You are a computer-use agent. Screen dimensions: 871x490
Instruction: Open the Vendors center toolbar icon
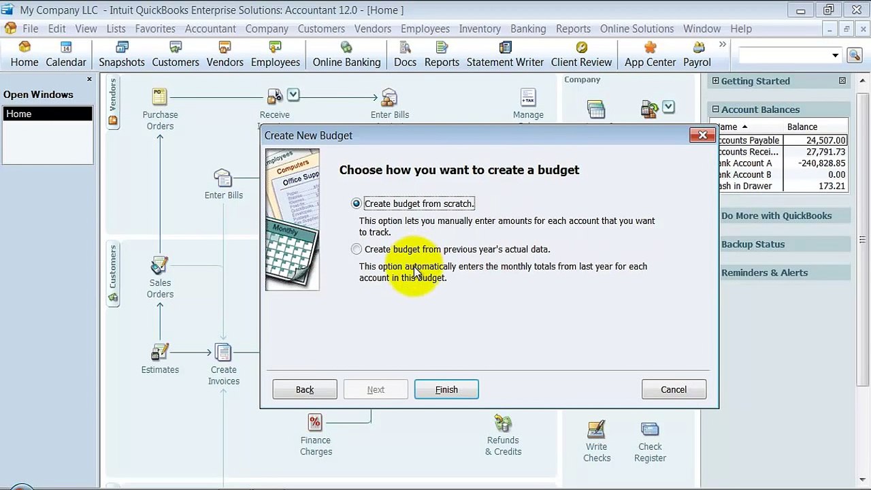(225, 54)
